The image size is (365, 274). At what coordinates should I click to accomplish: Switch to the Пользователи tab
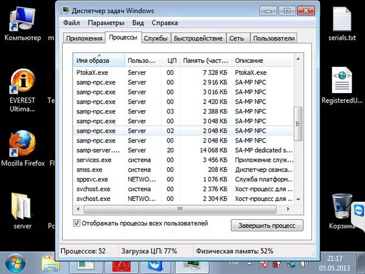point(274,38)
